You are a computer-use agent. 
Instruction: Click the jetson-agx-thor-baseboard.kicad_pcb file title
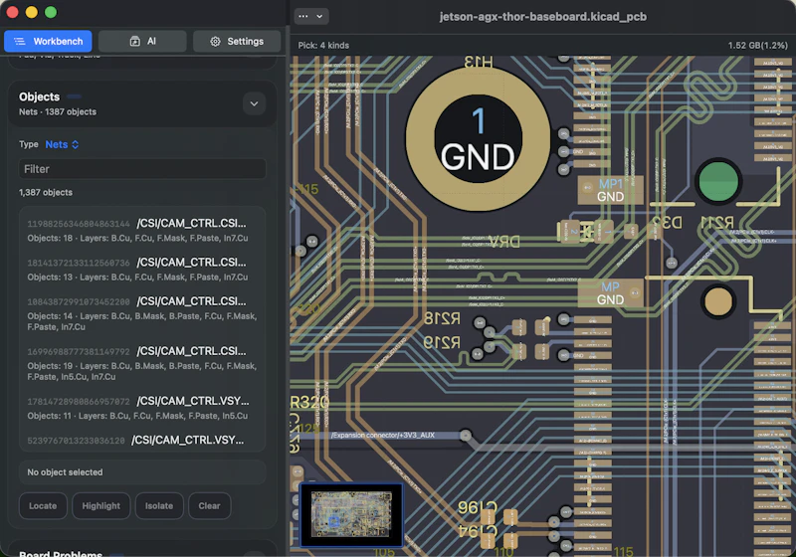coord(542,17)
